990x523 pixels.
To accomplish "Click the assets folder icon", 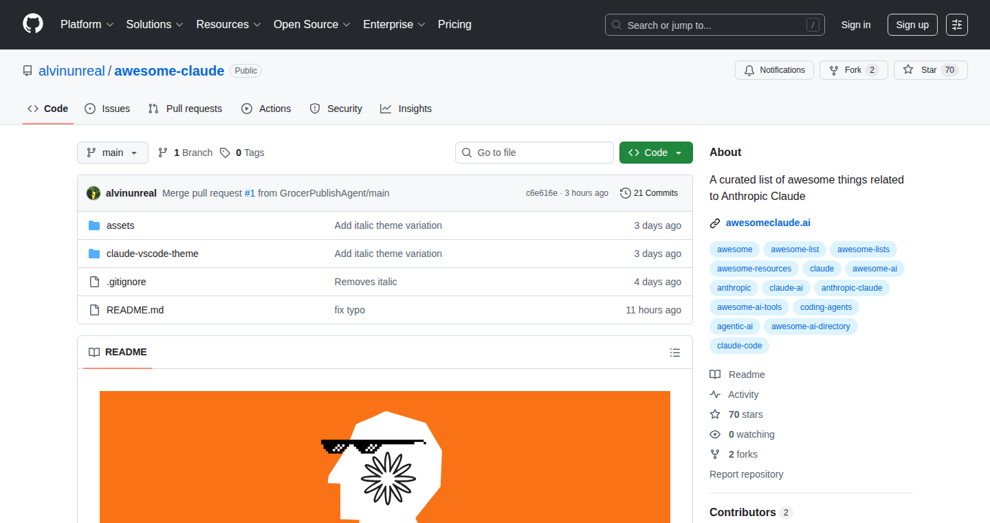I will click(x=94, y=225).
